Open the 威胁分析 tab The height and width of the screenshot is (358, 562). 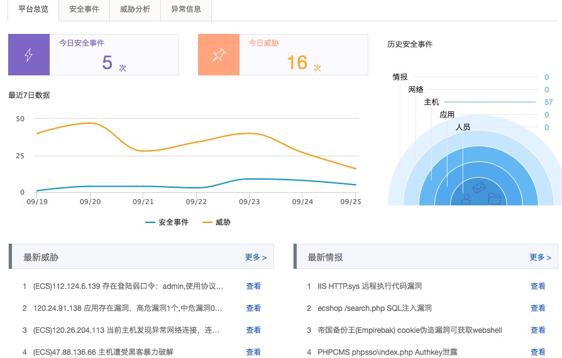135,9
